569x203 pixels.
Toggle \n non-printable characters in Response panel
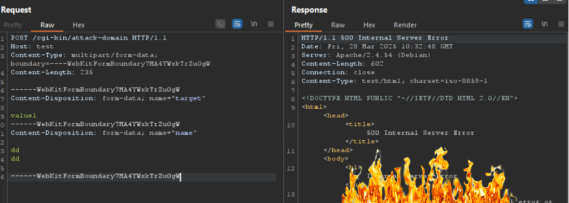click(545, 24)
